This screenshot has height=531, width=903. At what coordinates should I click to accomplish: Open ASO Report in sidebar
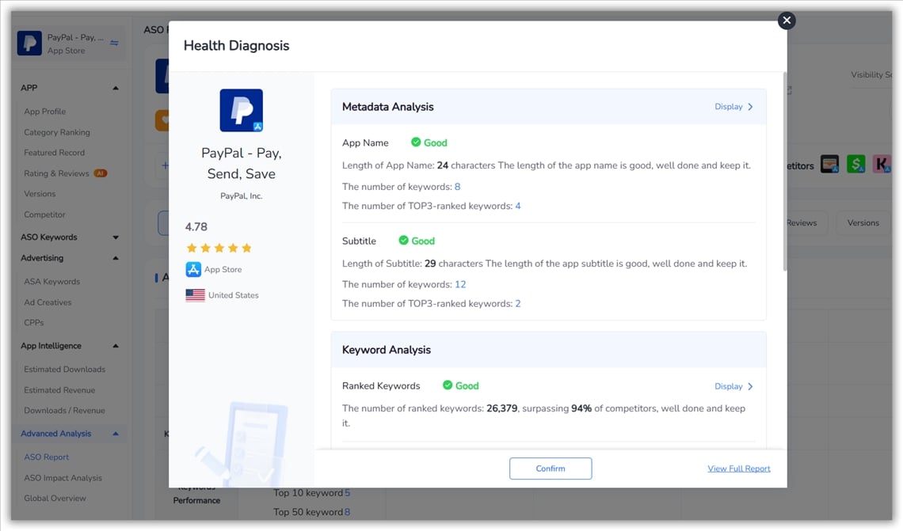[46, 457]
